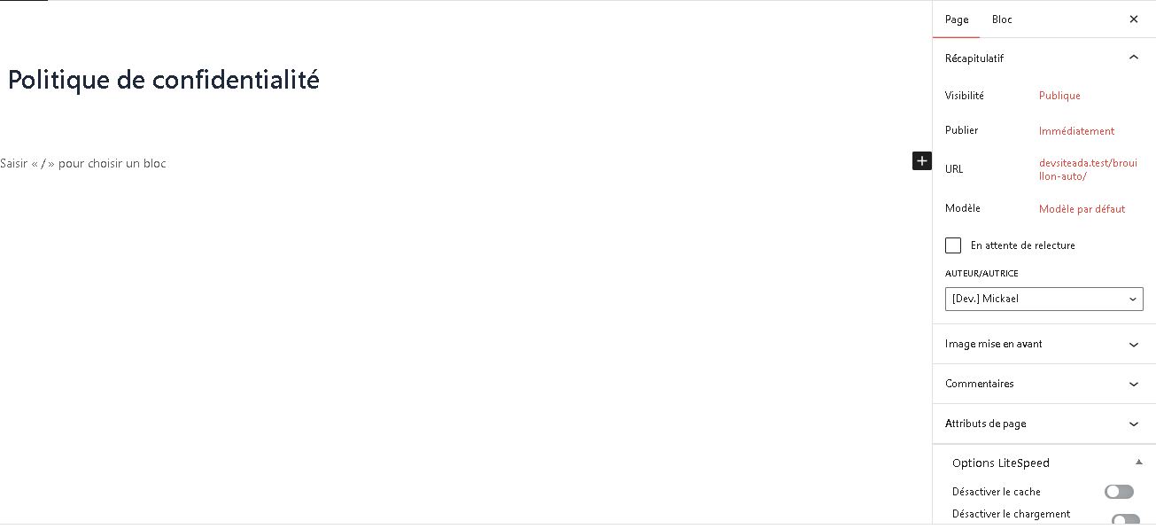Click the Immédiatement publish date link
1156x529 pixels.
click(x=1076, y=131)
